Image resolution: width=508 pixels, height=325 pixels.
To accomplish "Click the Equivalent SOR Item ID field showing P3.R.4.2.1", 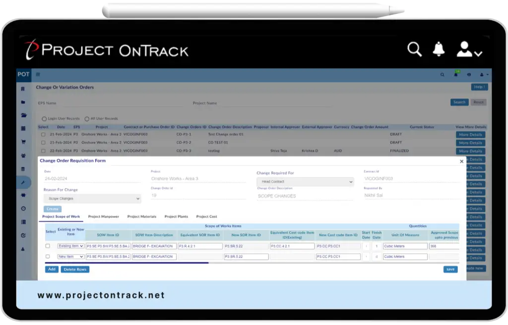I will tap(200, 246).
